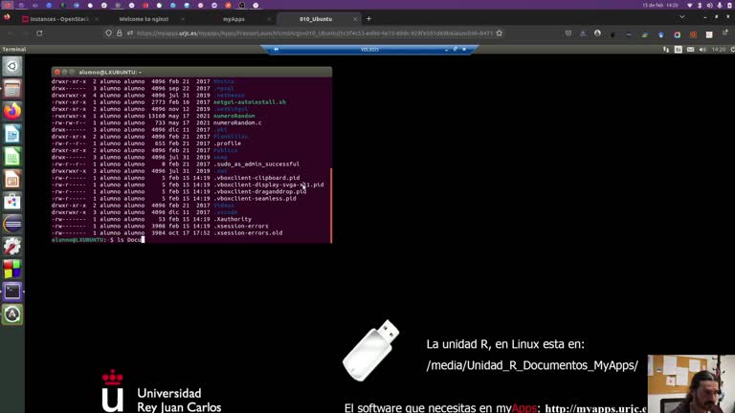This screenshot has height=413, width=735.
Task: Click .sudo_as_admin_successful entry
Action: coord(256,163)
